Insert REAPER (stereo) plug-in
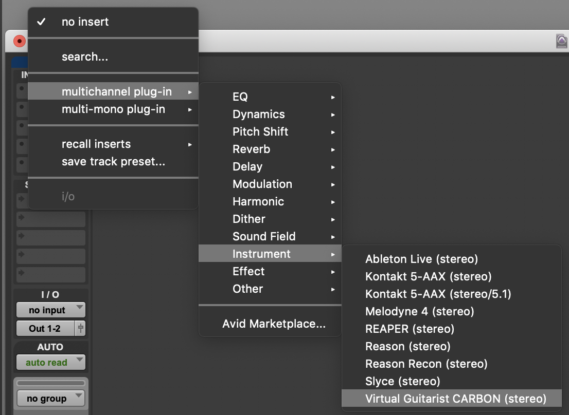The width and height of the screenshot is (569, 415). click(x=452, y=328)
